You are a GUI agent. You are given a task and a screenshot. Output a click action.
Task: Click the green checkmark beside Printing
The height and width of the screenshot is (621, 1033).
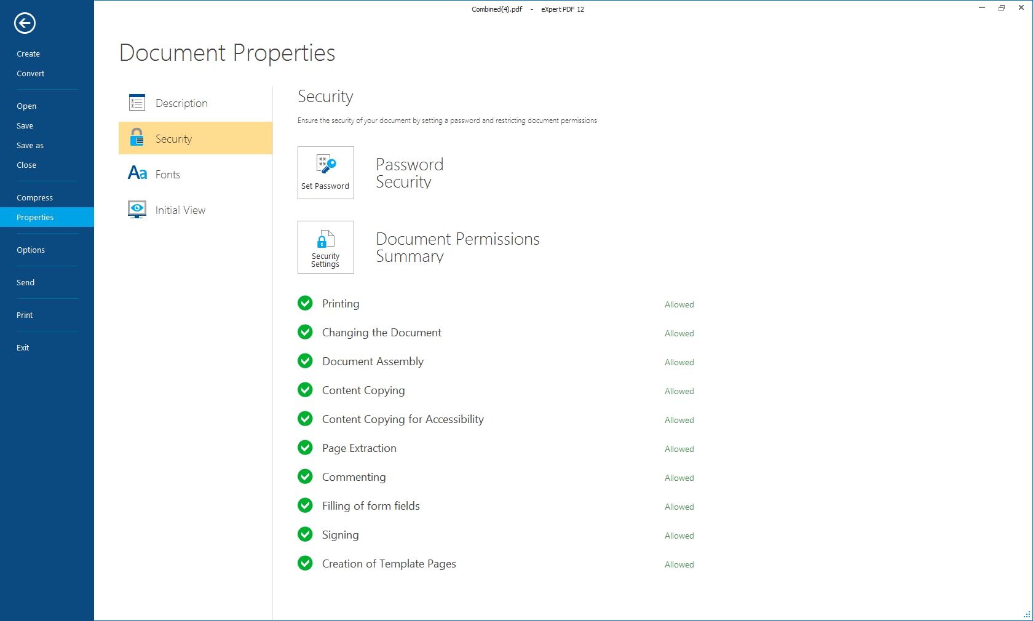click(x=305, y=303)
